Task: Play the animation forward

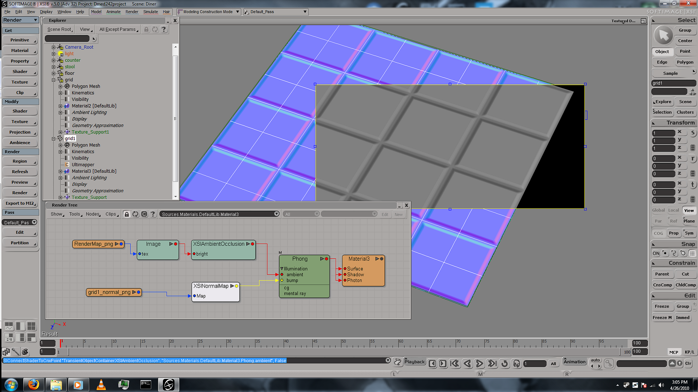Action: coord(480,364)
